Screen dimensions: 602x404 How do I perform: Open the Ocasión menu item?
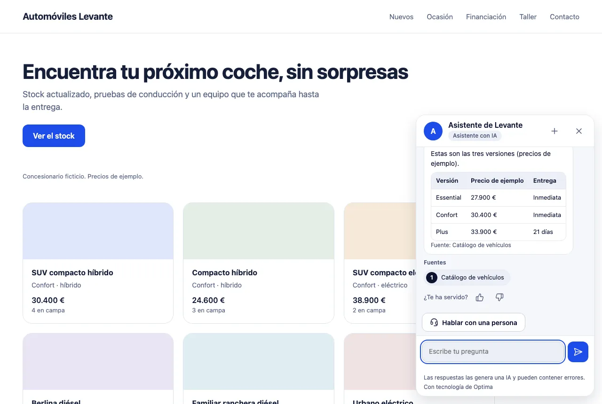(x=440, y=17)
